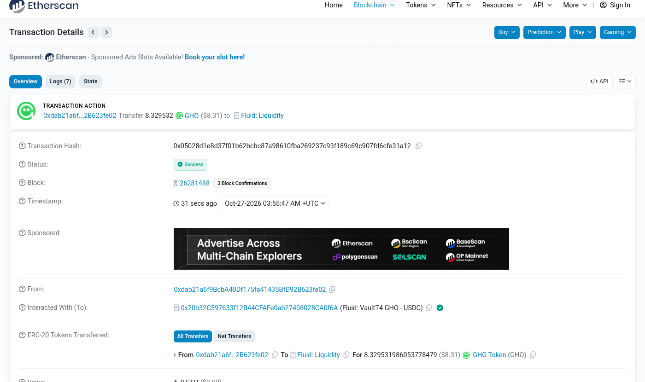Go to the Home menu item
645x382 pixels.
[334, 5]
